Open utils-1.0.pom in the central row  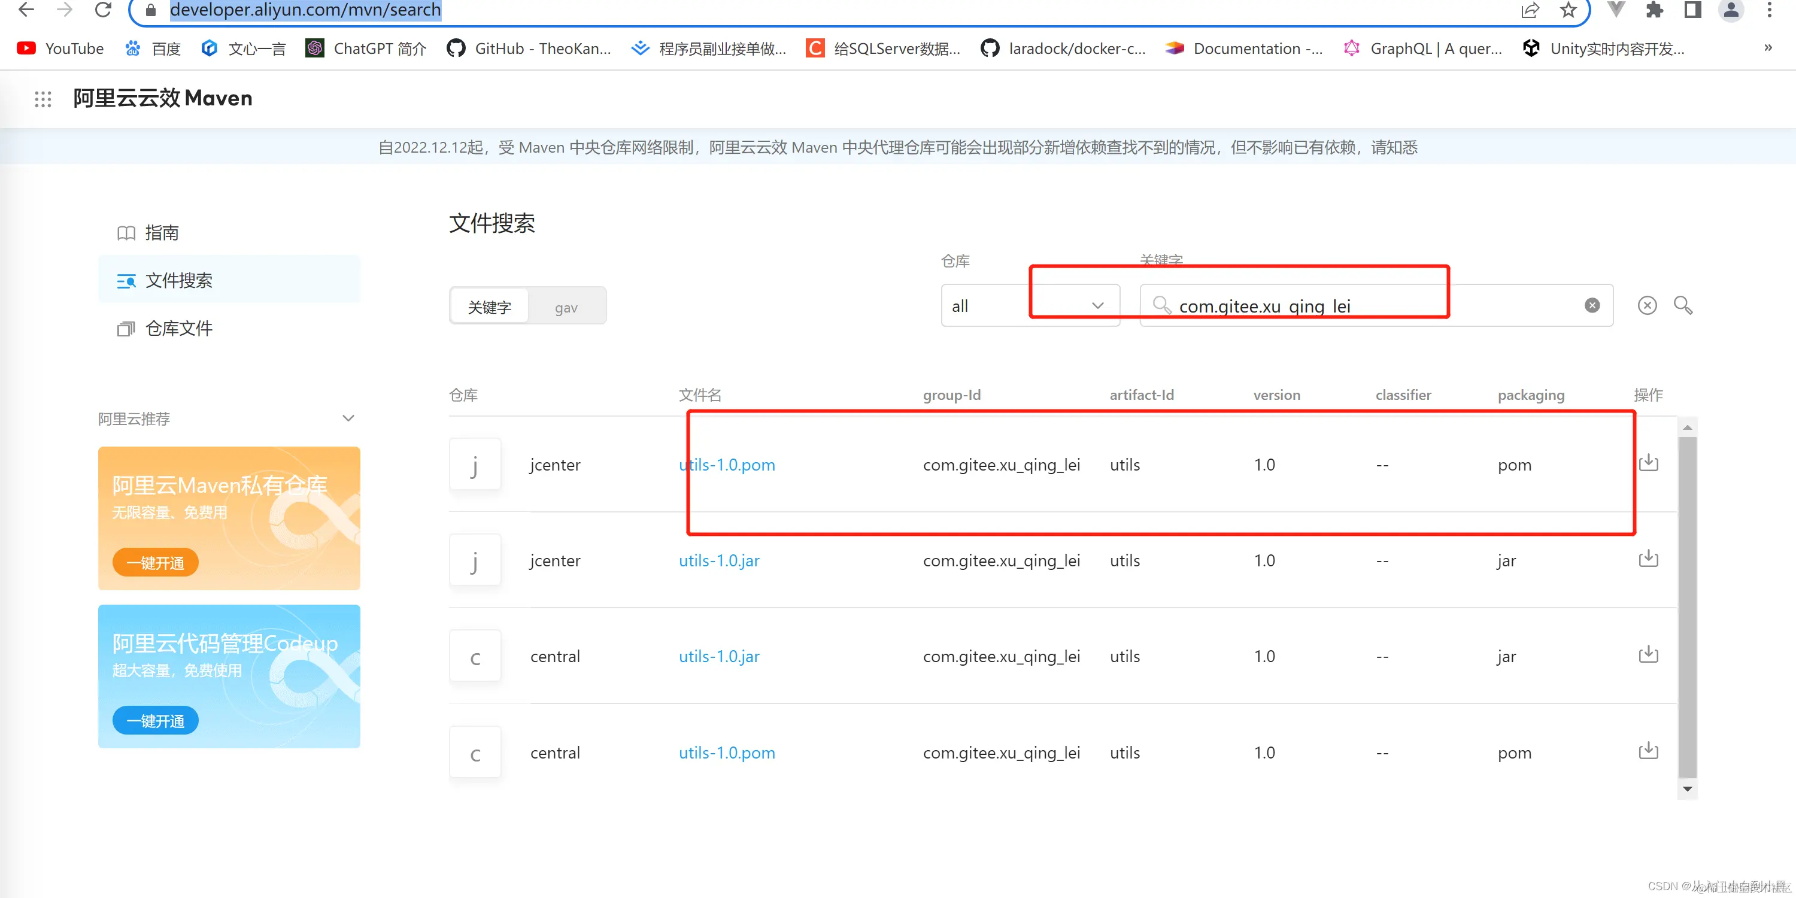727,753
